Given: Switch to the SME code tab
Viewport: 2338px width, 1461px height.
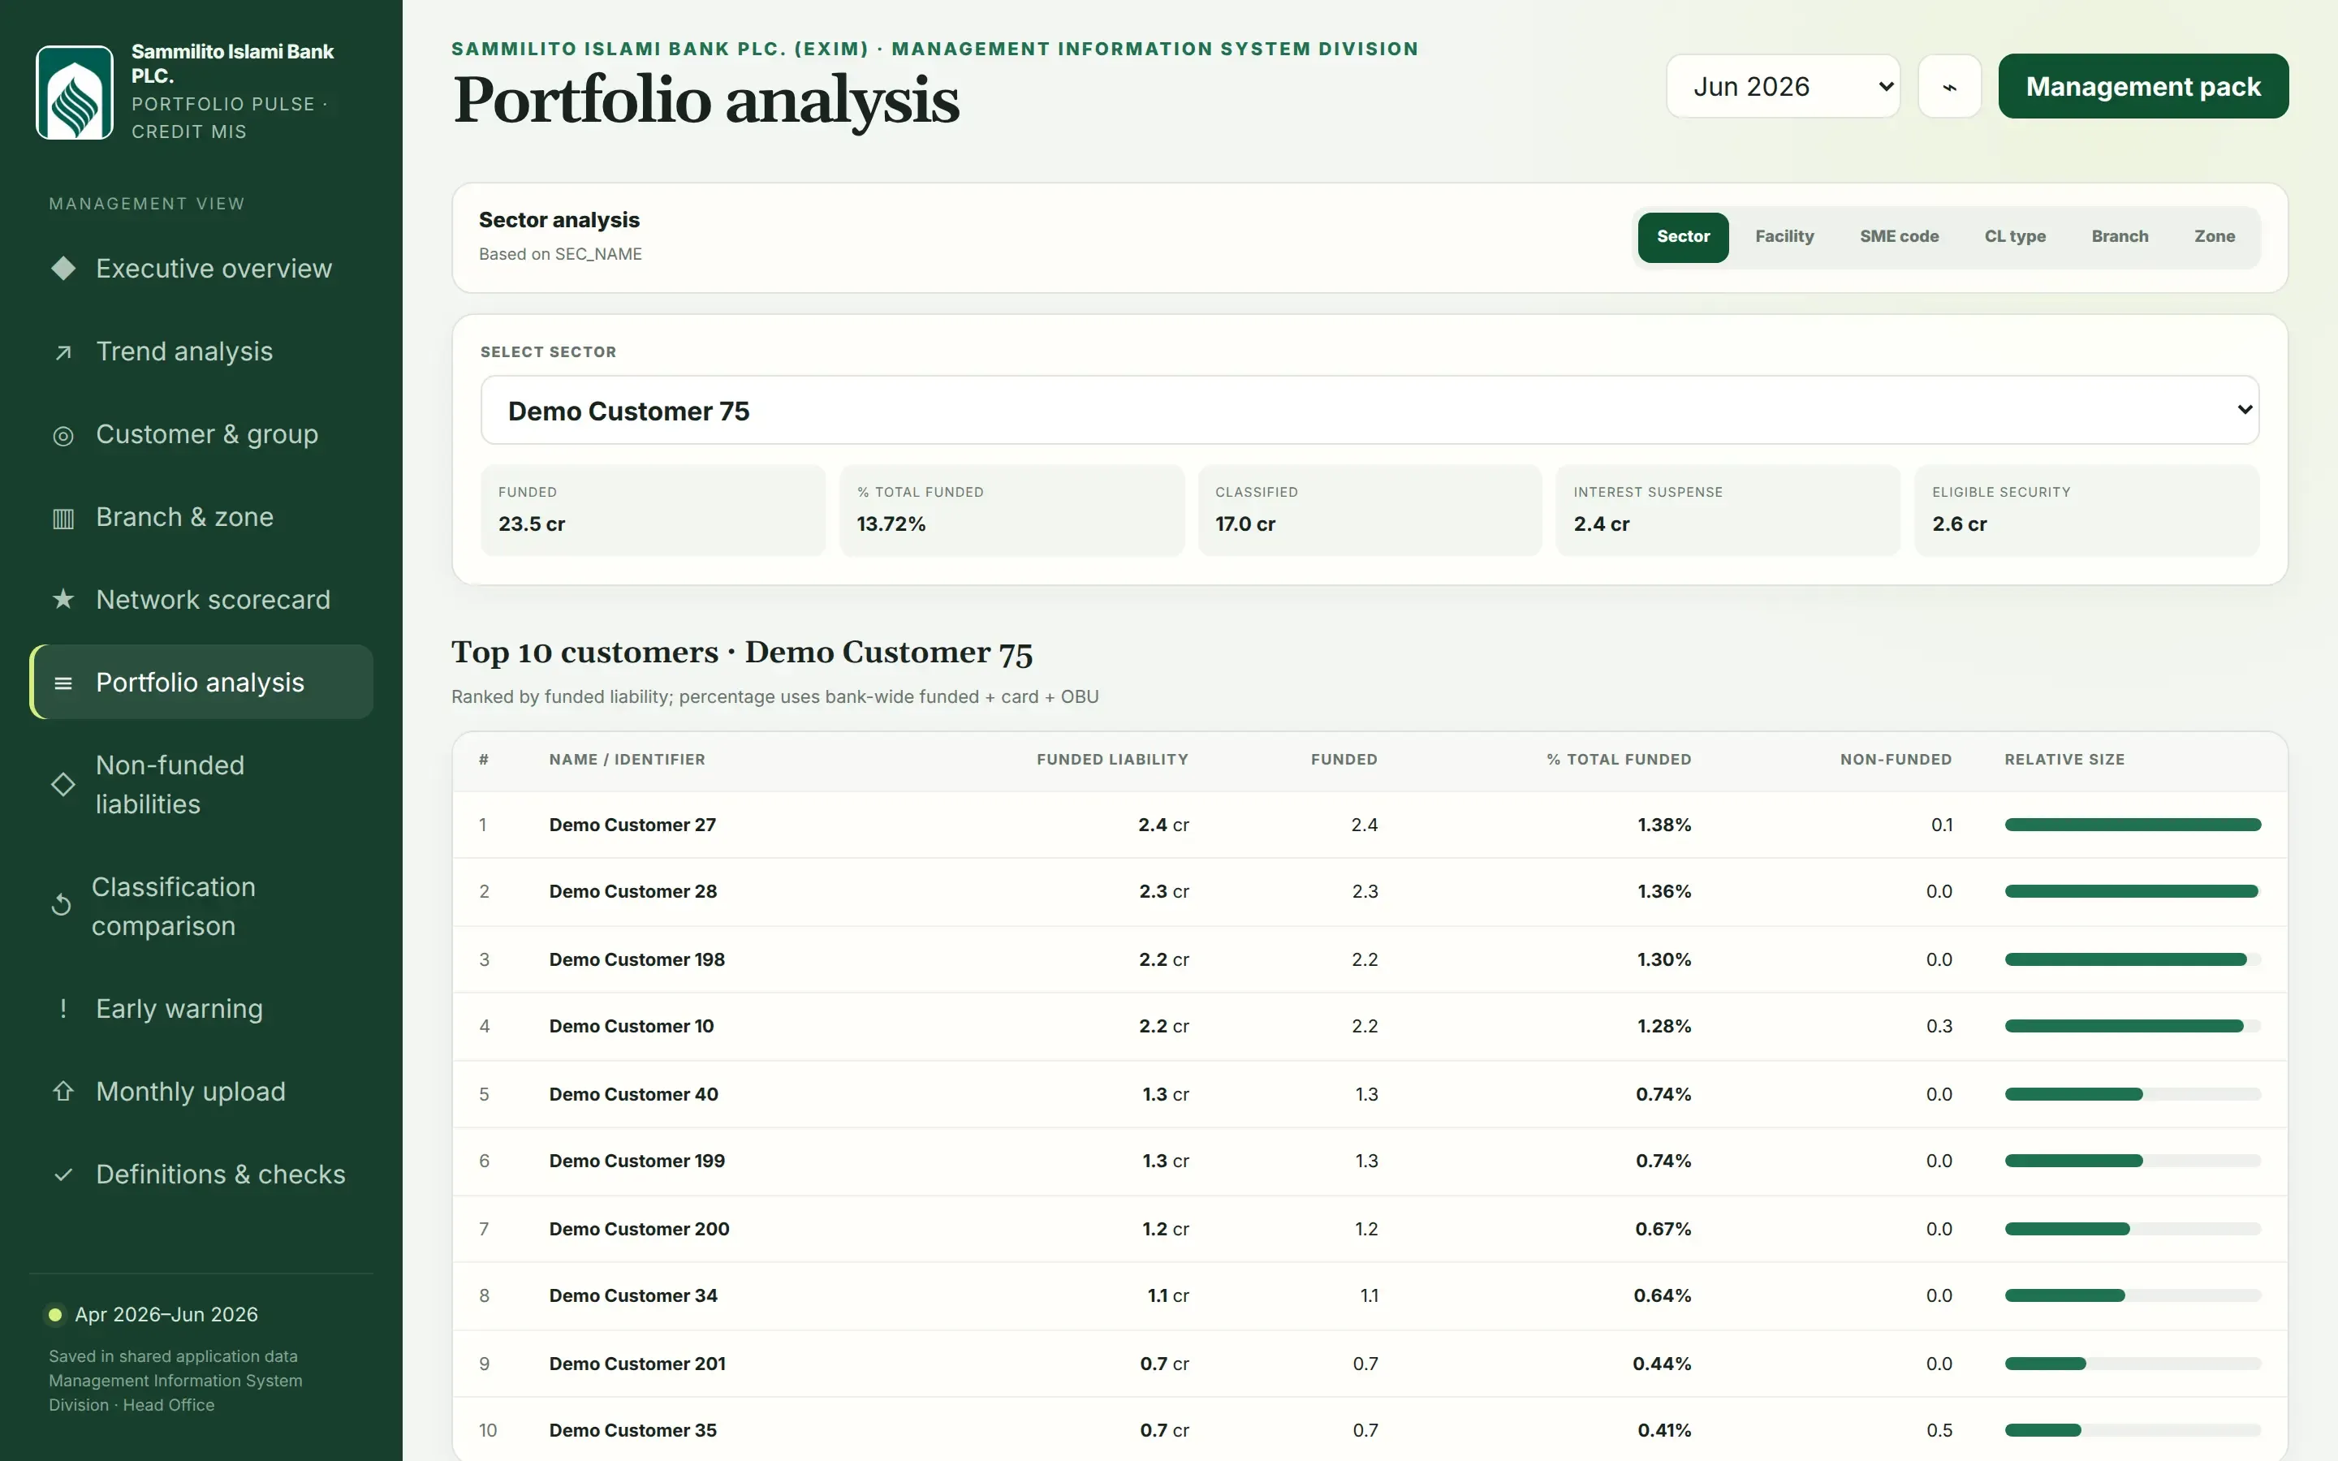Looking at the screenshot, I should pyautogui.click(x=1899, y=237).
